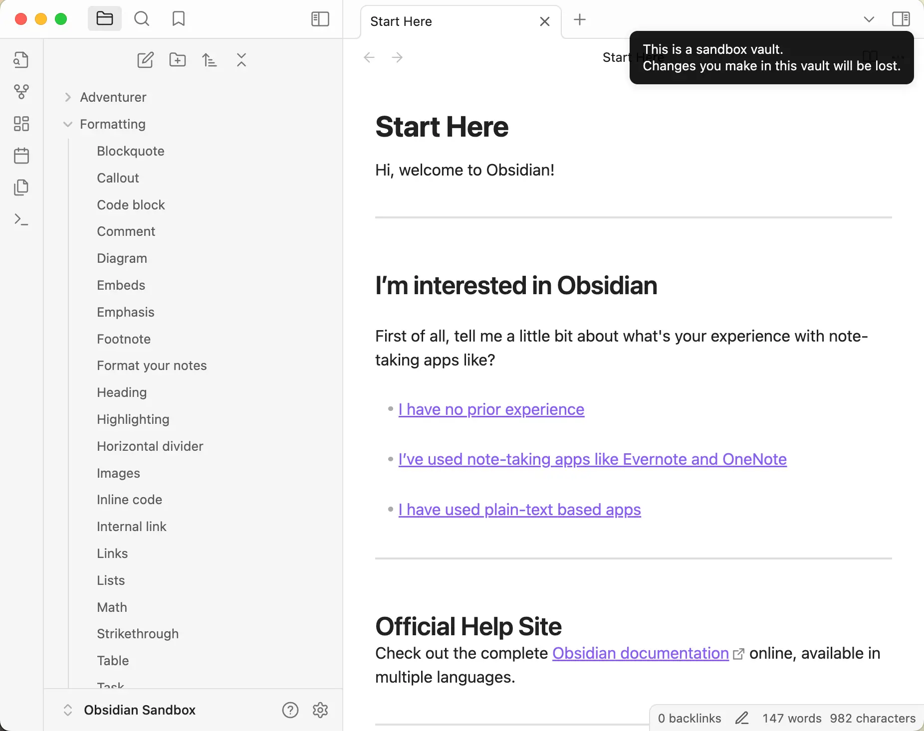
Task: Follow the "I have no prior experience" link
Action: pyautogui.click(x=491, y=409)
